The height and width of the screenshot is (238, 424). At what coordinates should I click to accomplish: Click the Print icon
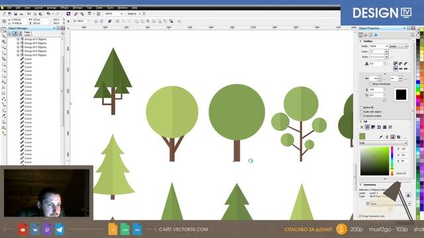pyautogui.click(x=21, y=14)
